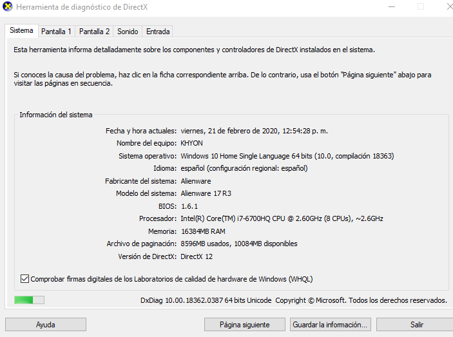Click the Windows 10 Home operating system value
The width and height of the screenshot is (453, 337).
[287, 156]
